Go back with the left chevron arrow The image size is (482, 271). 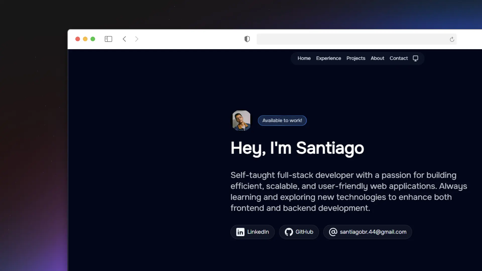click(x=124, y=39)
